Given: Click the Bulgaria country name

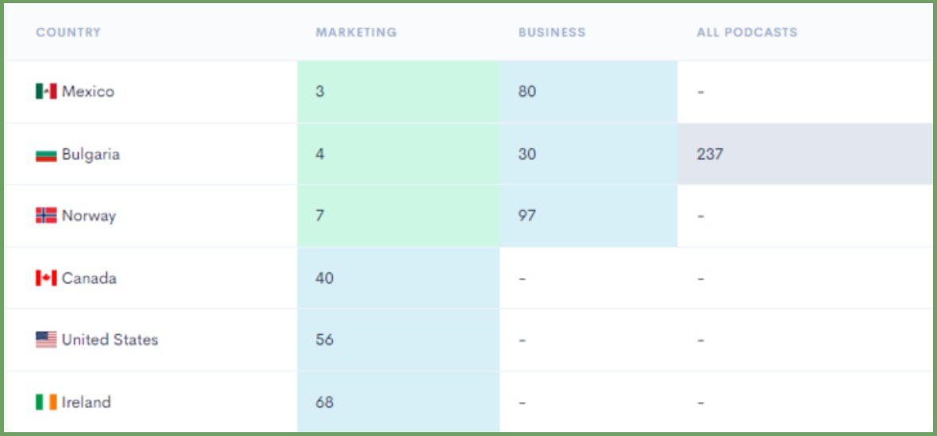Looking at the screenshot, I should point(91,155).
